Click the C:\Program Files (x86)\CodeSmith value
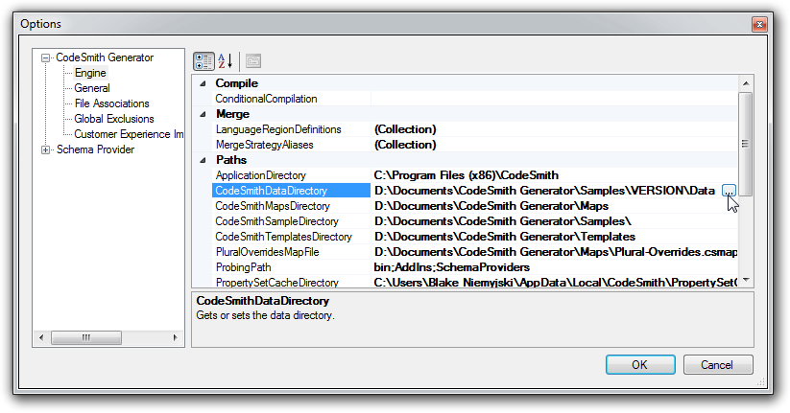Viewport: 790px width, 413px height. 554,175
